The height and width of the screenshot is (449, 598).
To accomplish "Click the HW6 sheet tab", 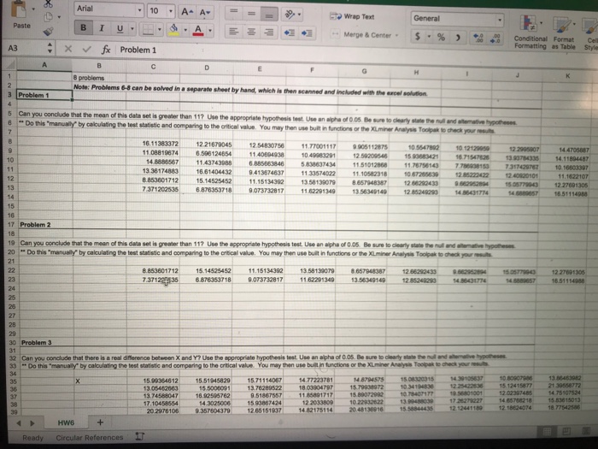I will [66, 422].
